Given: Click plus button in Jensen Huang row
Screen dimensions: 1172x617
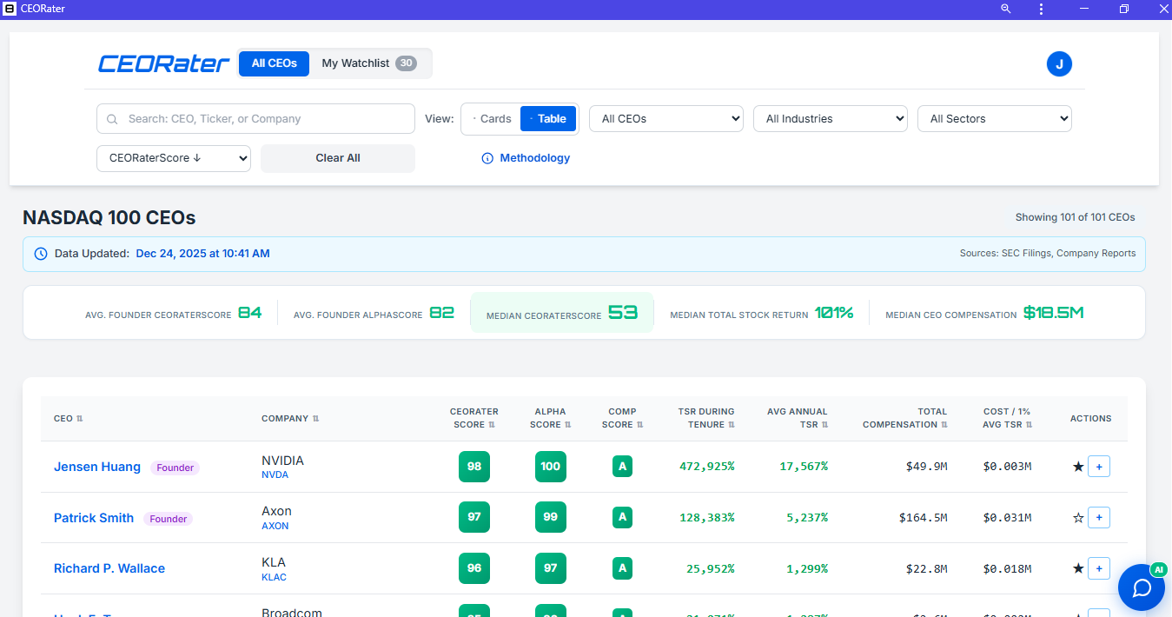Looking at the screenshot, I should (1099, 467).
